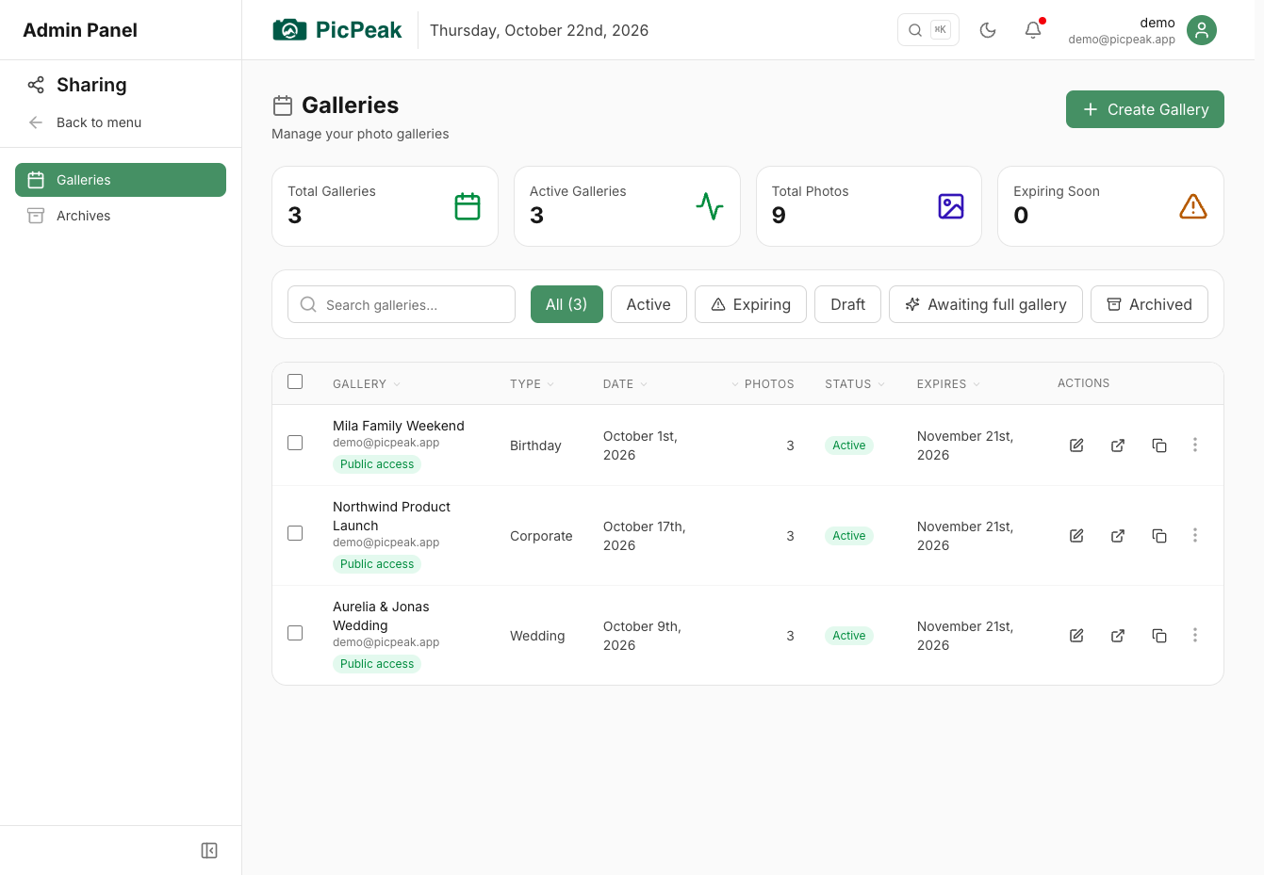Sort by the Date column

(625, 384)
